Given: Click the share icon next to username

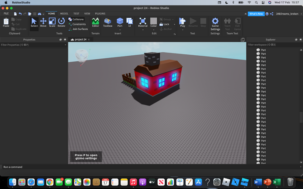Looking at the screenshot, I should click(x=271, y=14).
